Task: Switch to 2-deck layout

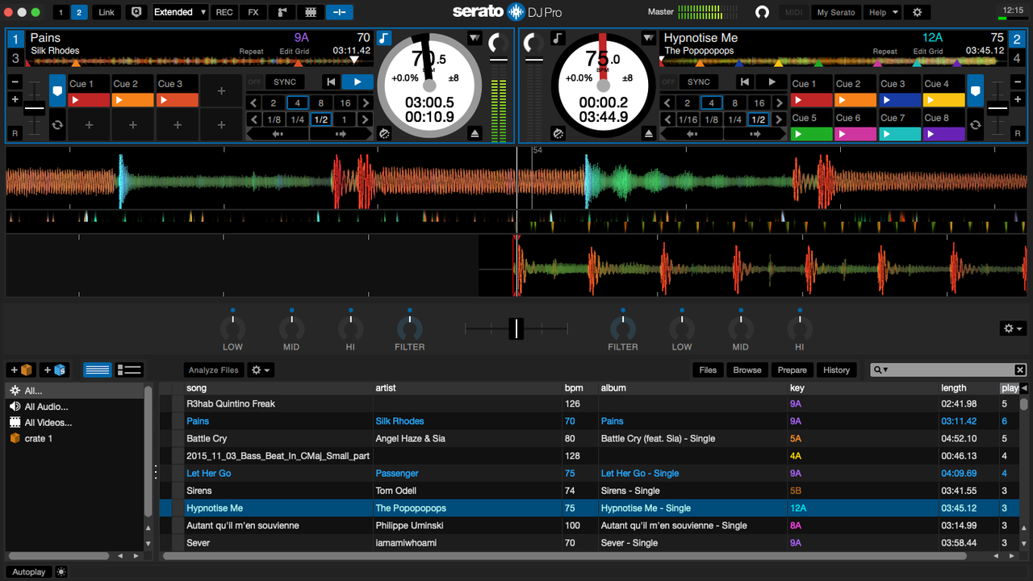Action: pos(78,12)
